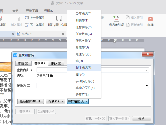Open the 特殊格式 dropdown button
166x125 pixels.
click(x=78, y=101)
